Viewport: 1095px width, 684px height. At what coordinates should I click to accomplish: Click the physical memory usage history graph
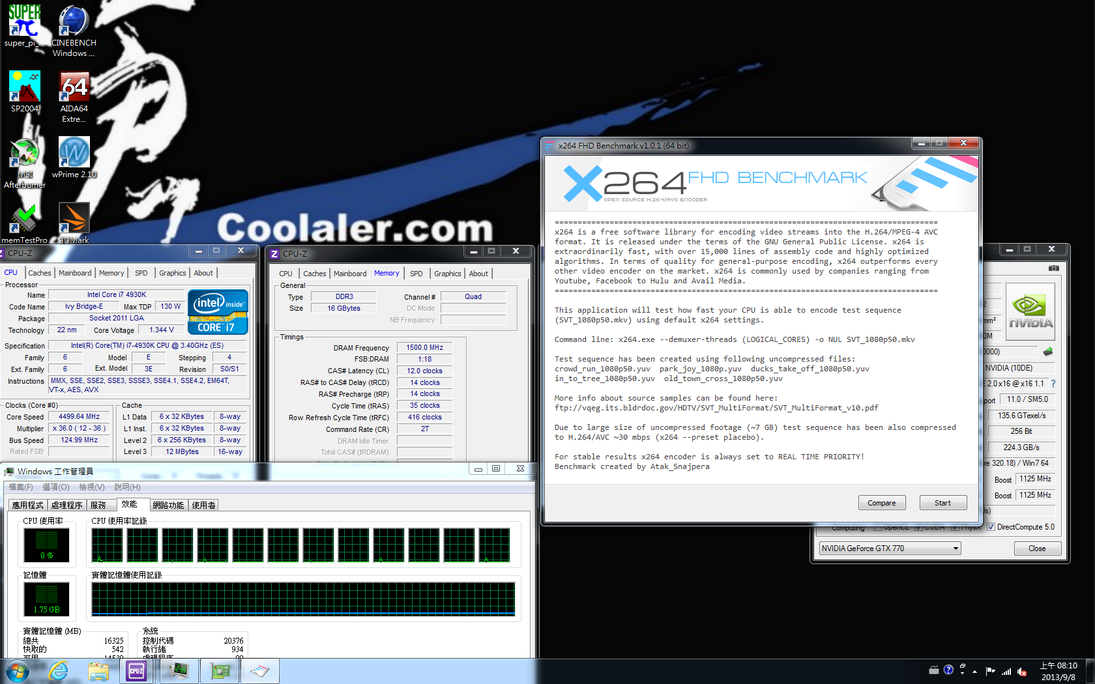pos(304,599)
